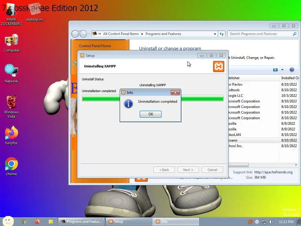Select the chome Chrome desktop icon
Screen dimensions: 301x226
coord(11,167)
